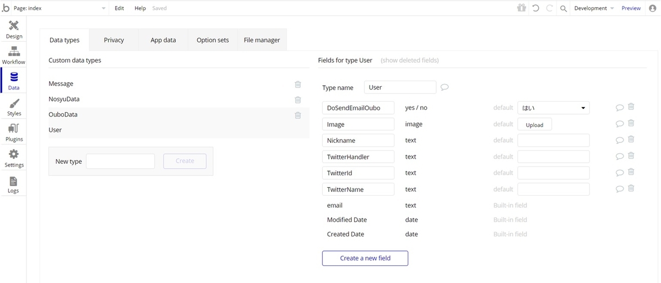Open the gift icon in top bar
Screen dimensions: 661x283
click(521, 8)
